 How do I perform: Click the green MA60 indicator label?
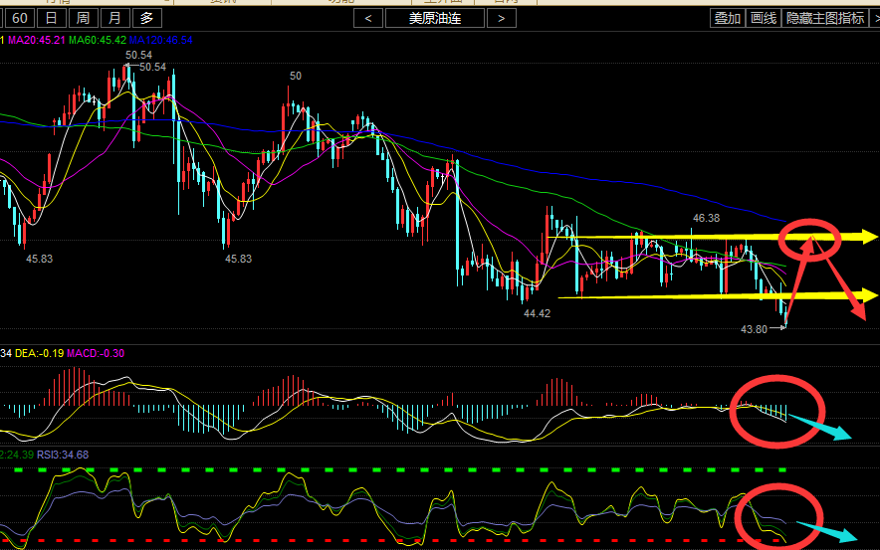coord(98,40)
